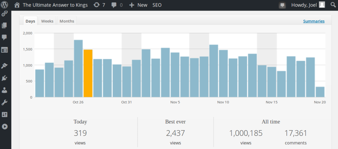Open the Users menu in sidebar

[x=5, y=90]
